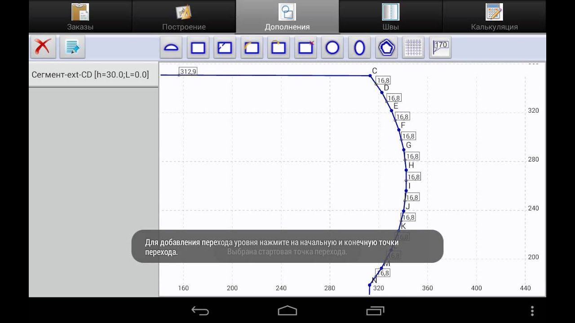Pick the rectangle with orange rounded corner
The height and width of the screenshot is (323, 575).
[252, 48]
